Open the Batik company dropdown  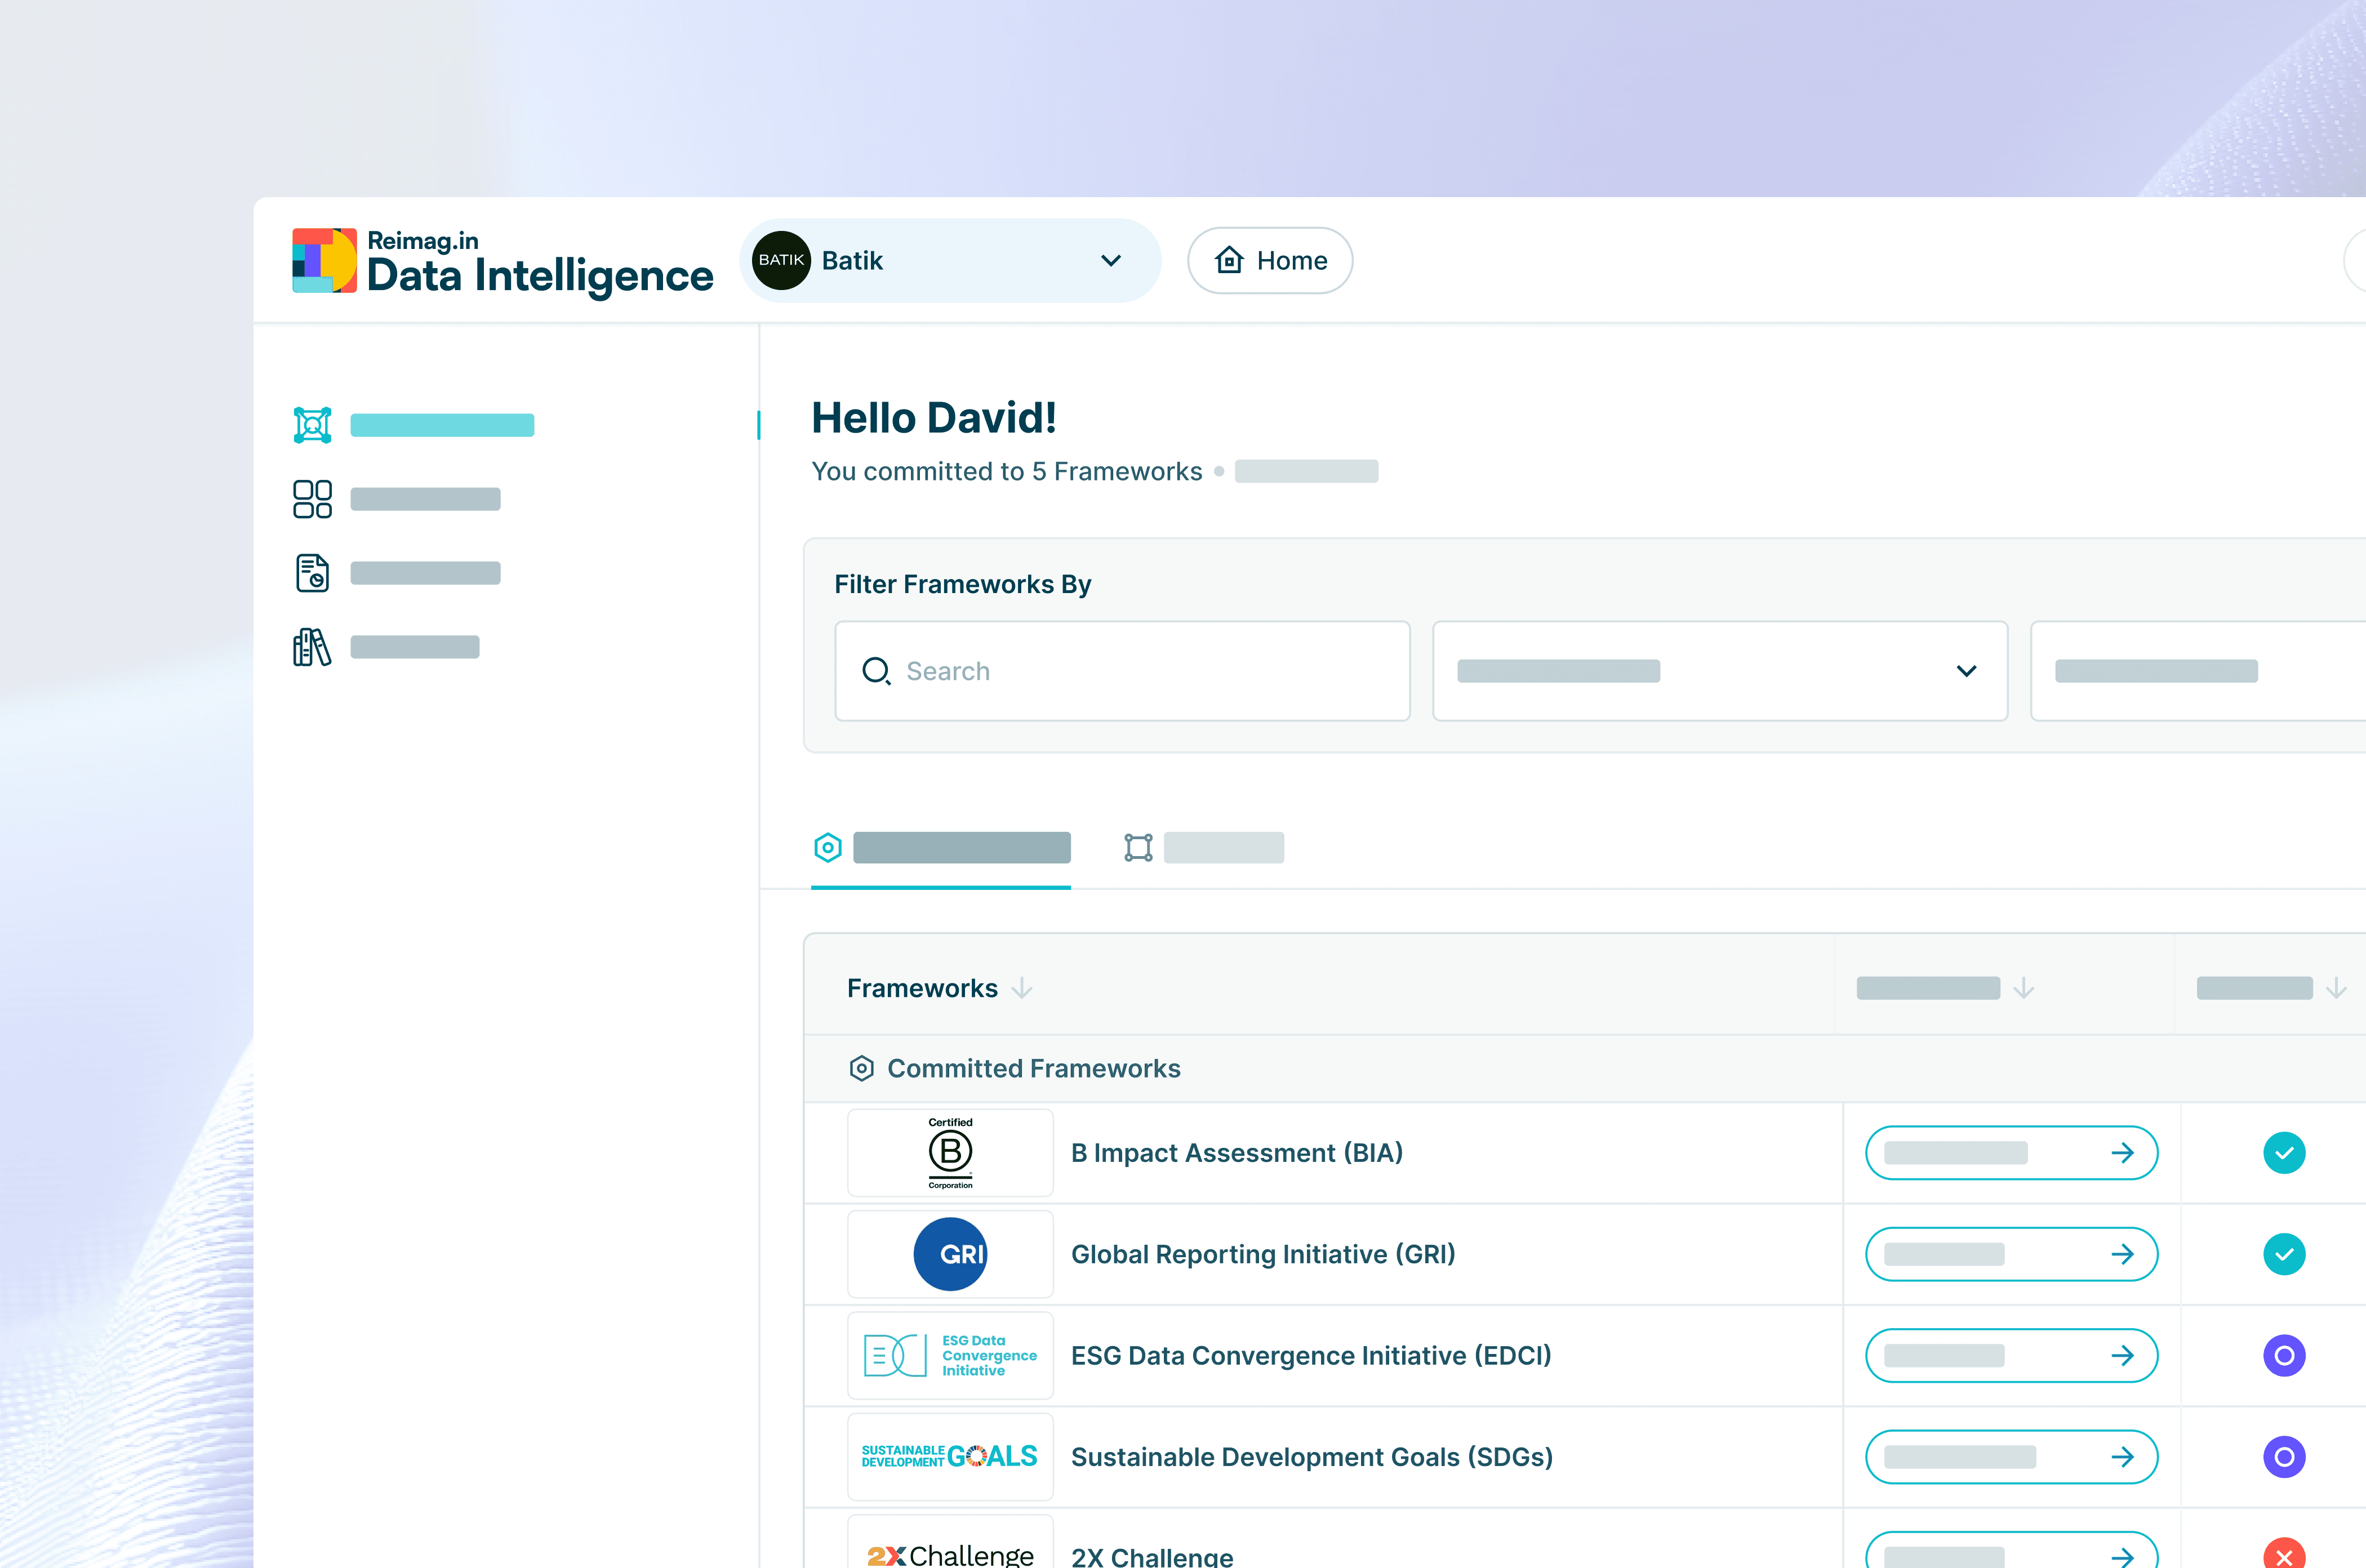click(x=1110, y=261)
